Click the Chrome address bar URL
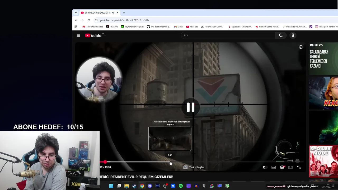Screen dimensions: 338x190 [124, 20]
